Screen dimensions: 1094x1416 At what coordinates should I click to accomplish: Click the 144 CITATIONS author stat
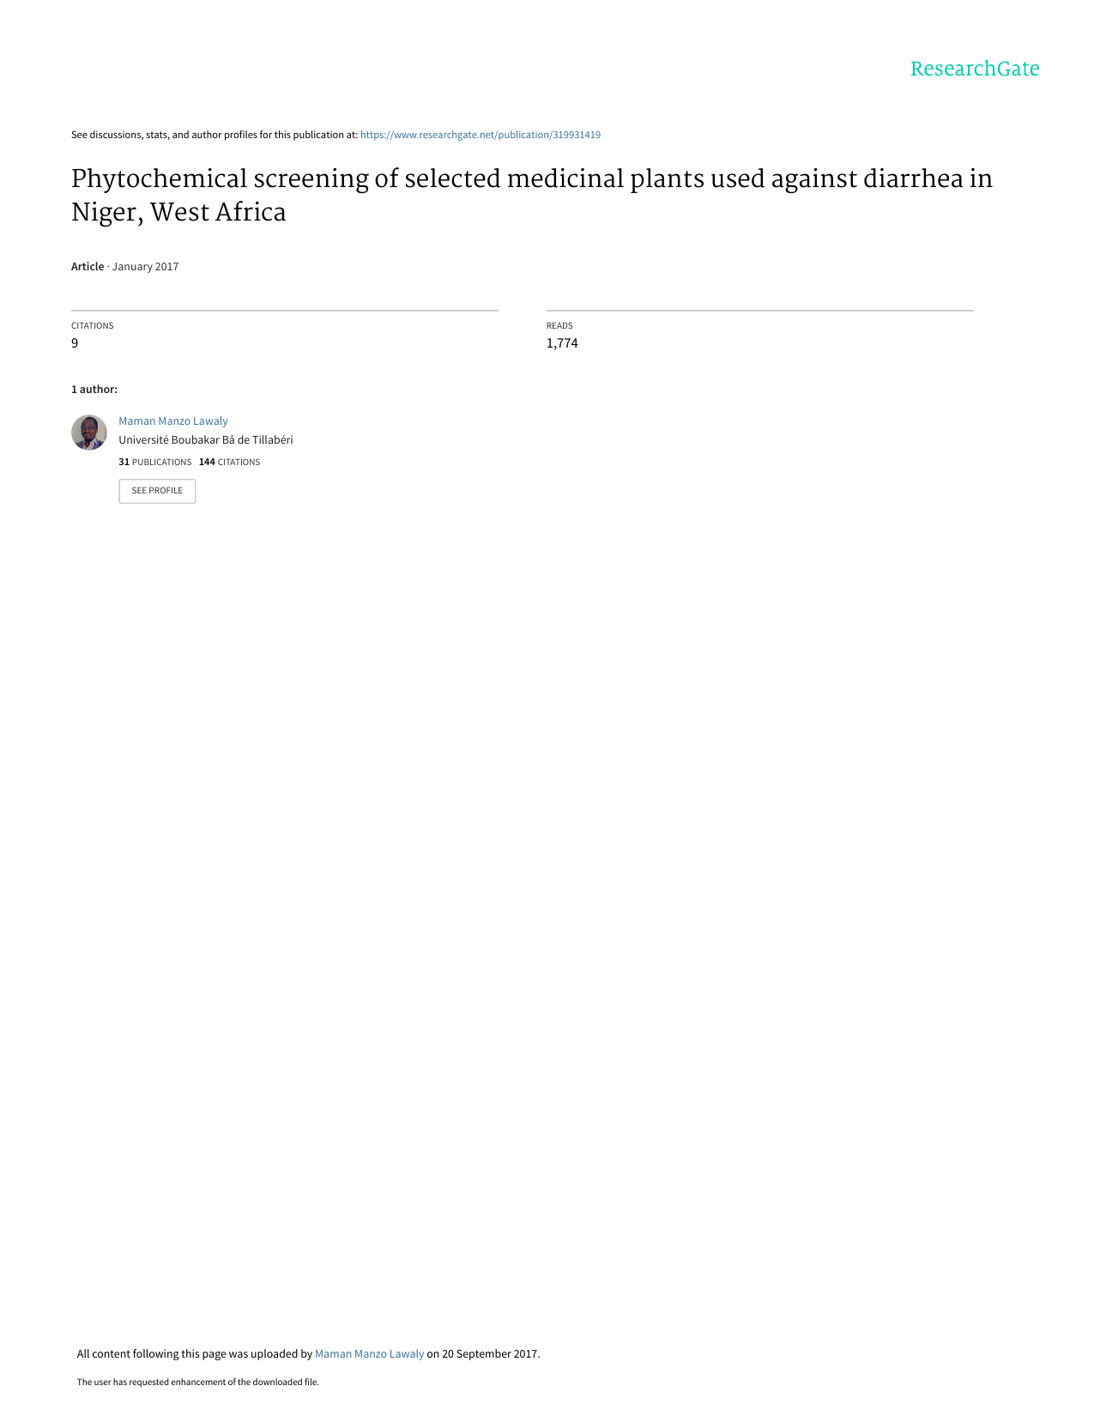click(x=230, y=462)
